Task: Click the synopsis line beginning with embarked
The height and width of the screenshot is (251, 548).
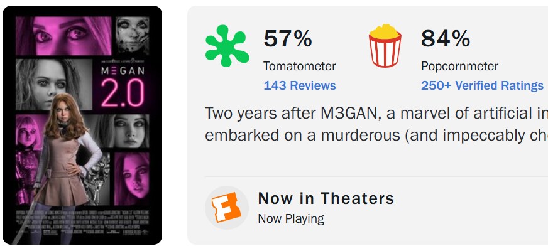Action: (376, 136)
